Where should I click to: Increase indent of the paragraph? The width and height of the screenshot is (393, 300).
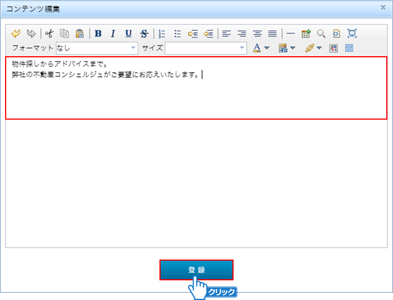(193, 34)
